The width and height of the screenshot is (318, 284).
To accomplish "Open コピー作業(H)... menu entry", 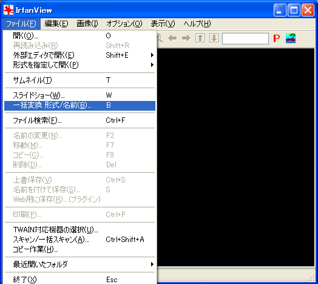I will (79, 249).
